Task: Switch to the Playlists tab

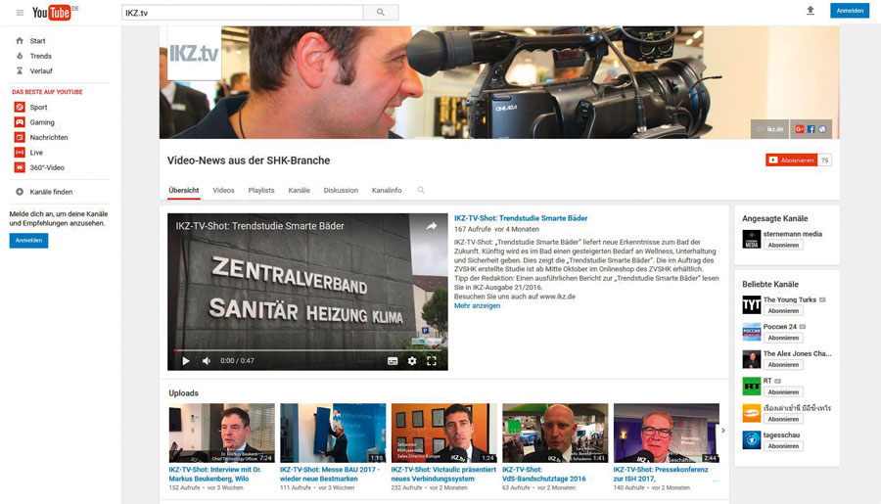Action: [261, 191]
